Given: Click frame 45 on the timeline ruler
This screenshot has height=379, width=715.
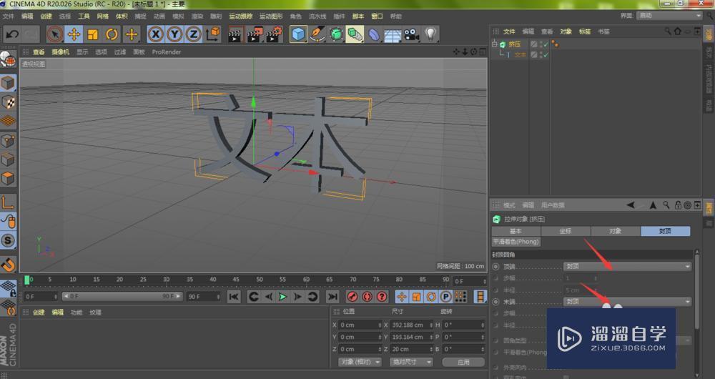Looking at the screenshot, I should tap(236, 280).
